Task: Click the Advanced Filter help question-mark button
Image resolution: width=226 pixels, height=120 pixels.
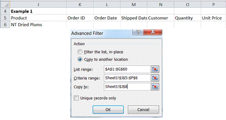Action: [138, 32]
